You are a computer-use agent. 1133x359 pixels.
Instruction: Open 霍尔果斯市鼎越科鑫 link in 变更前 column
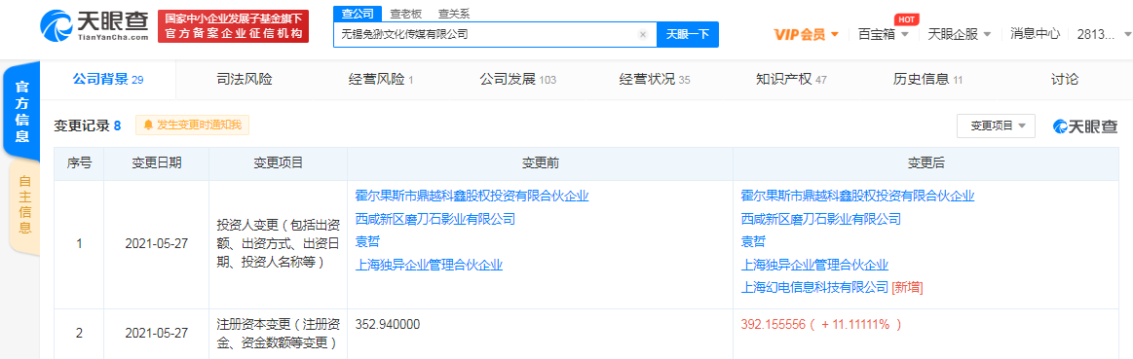point(472,196)
